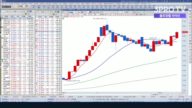The height and width of the screenshot is (108, 192).
Task: Click the yellow pencil memo toolbar icon
Action: coord(16,6)
